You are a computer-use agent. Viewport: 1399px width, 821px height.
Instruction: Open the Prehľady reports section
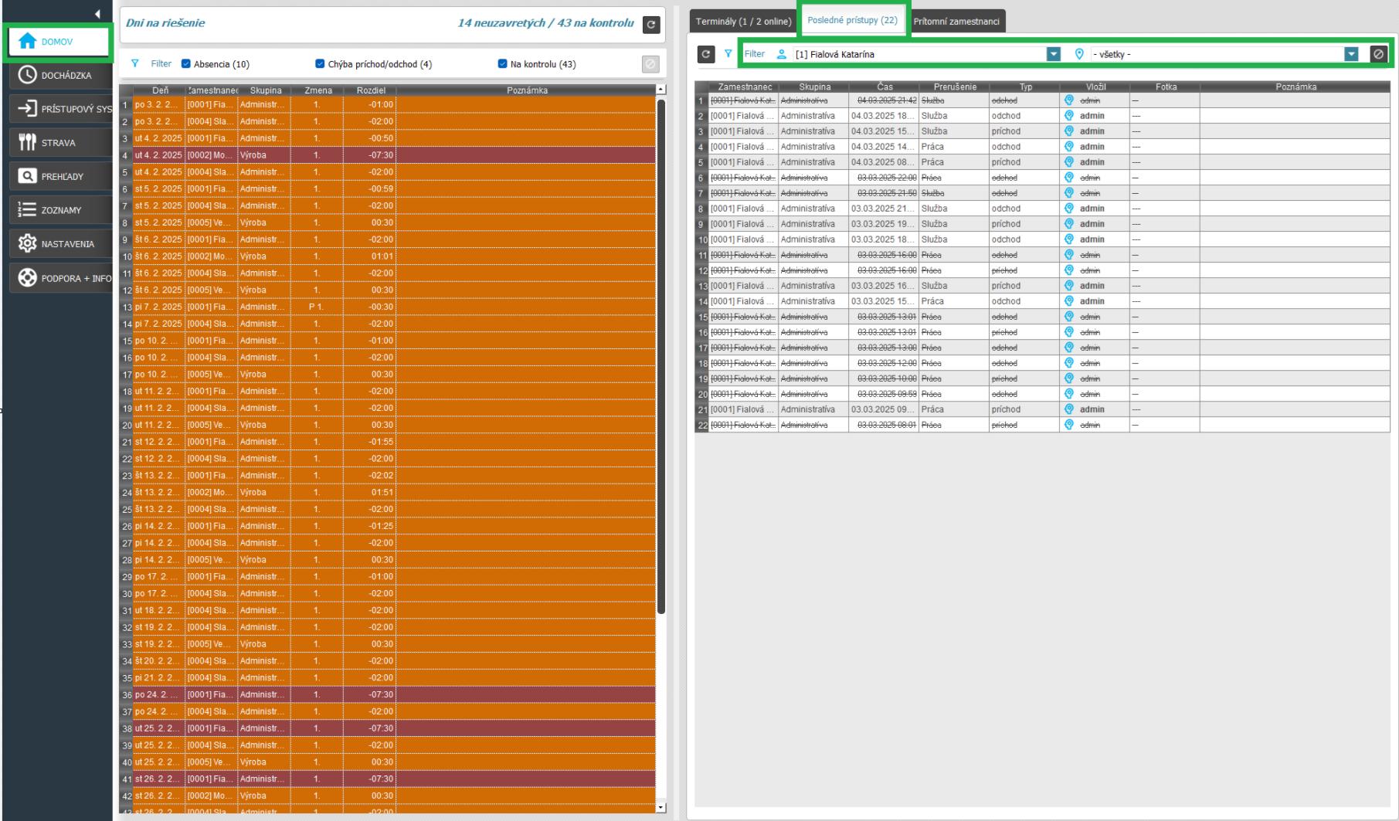click(60, 177)
